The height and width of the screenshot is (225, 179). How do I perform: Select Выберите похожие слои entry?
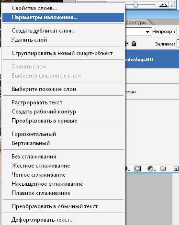[63, 89]
